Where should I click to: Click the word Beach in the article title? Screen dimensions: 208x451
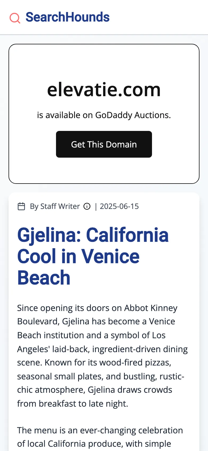(x=44, y=278)
